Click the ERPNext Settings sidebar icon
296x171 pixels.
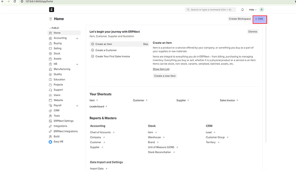pos(50,121)
